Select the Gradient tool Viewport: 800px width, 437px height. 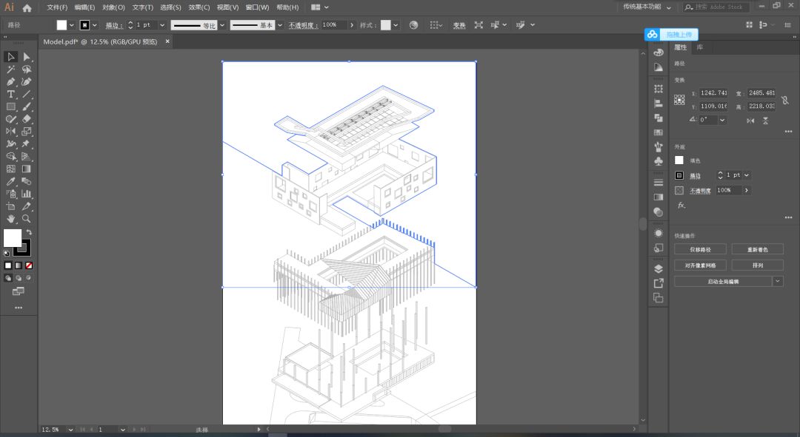pos(27,169)
